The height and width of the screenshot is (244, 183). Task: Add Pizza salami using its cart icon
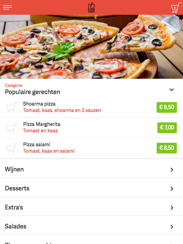12,148
